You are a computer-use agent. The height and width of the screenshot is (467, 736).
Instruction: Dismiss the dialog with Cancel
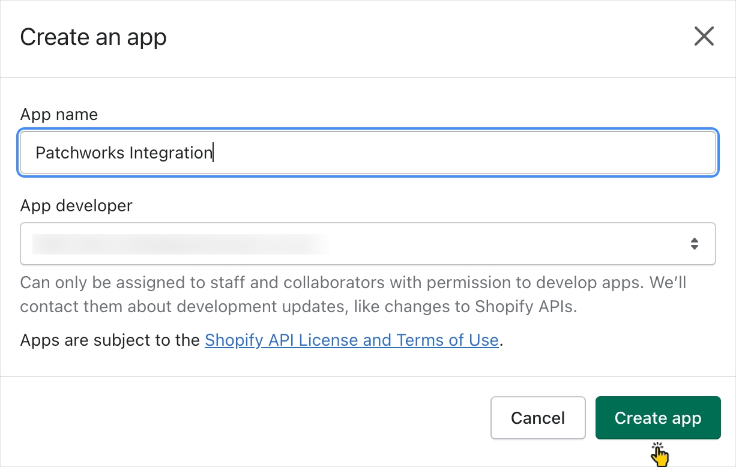click(537, 418)
